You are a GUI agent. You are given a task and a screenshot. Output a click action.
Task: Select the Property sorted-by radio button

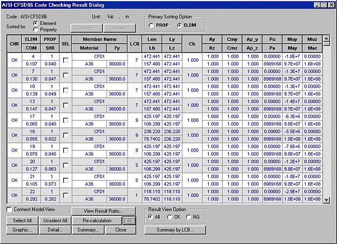coord(35,29)
